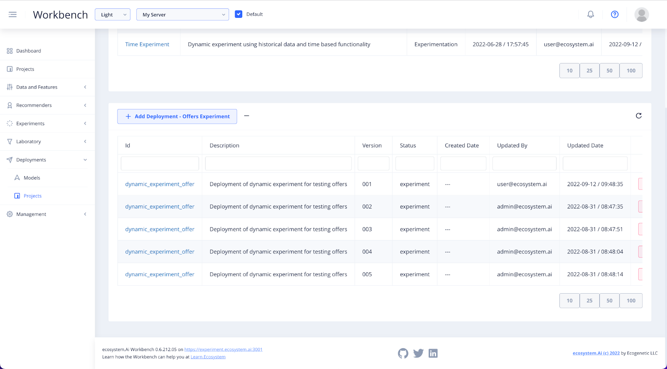Open the user profile avatar
This screenshot has height=369, width=667.
click(642, 15)
